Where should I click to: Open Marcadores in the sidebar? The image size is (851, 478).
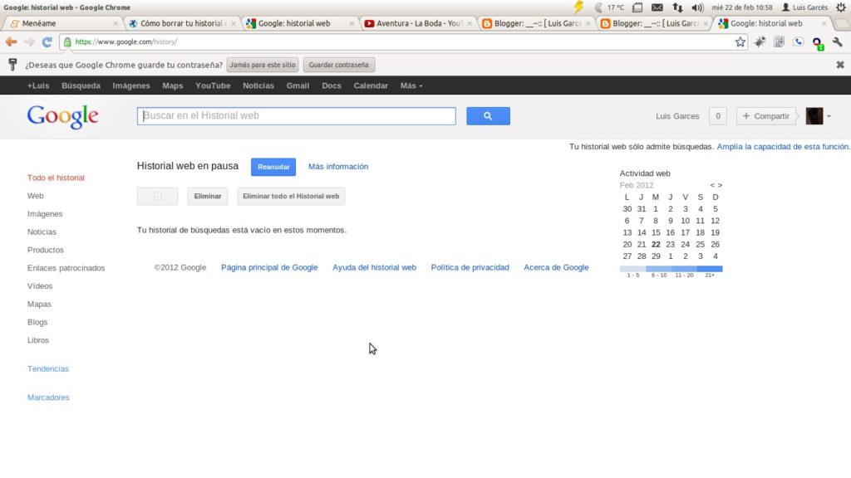pyautogui.click(x=48, y=398)
